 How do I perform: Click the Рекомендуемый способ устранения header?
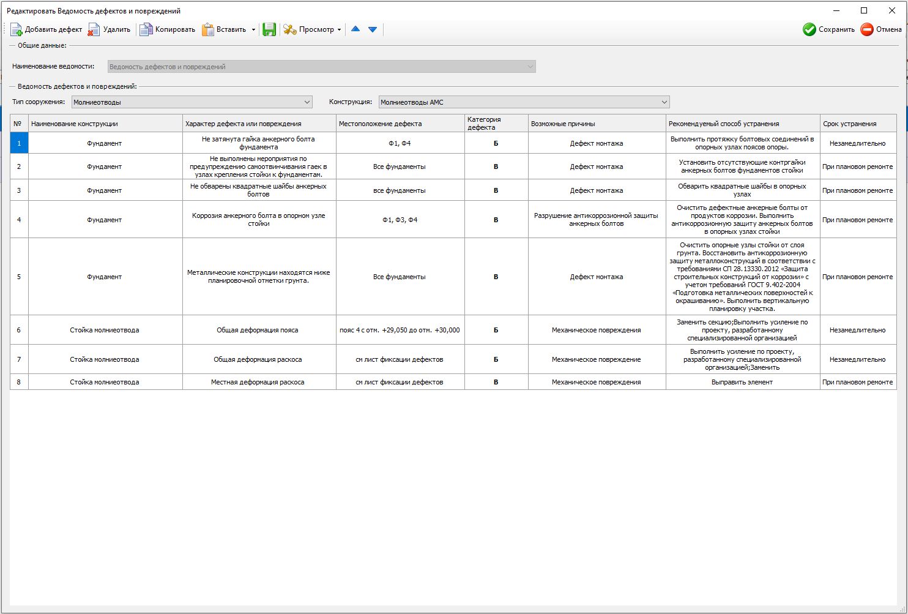click(x=743, y=123)
